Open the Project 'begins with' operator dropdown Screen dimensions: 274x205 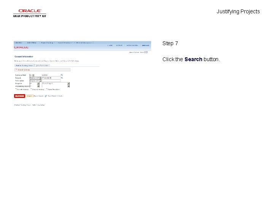point(35,78)
